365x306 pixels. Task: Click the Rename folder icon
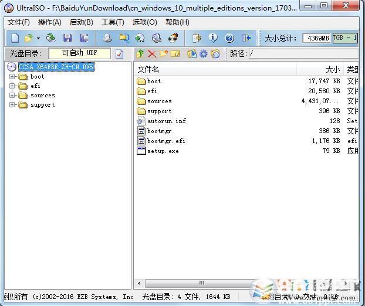pos(175,54)
